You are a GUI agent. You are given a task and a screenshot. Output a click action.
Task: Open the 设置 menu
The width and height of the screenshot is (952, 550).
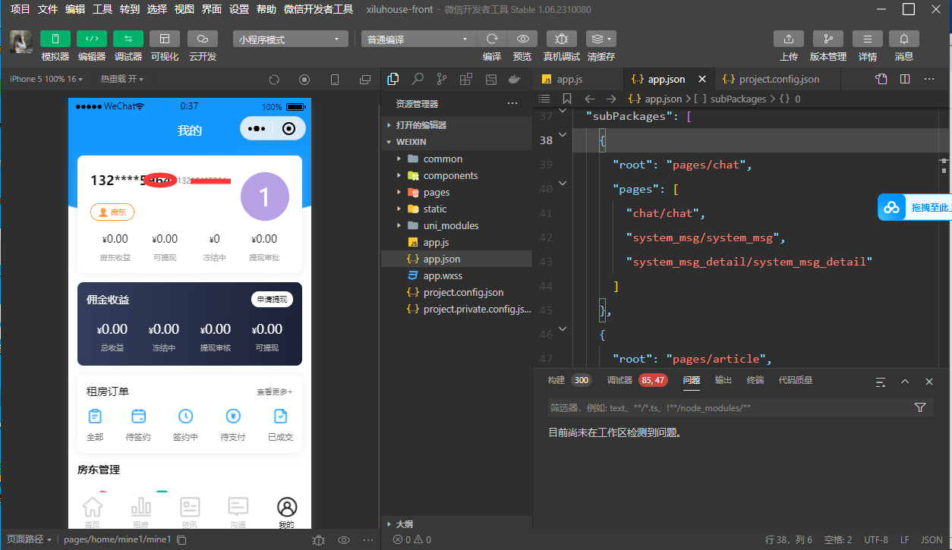point(239,9)
